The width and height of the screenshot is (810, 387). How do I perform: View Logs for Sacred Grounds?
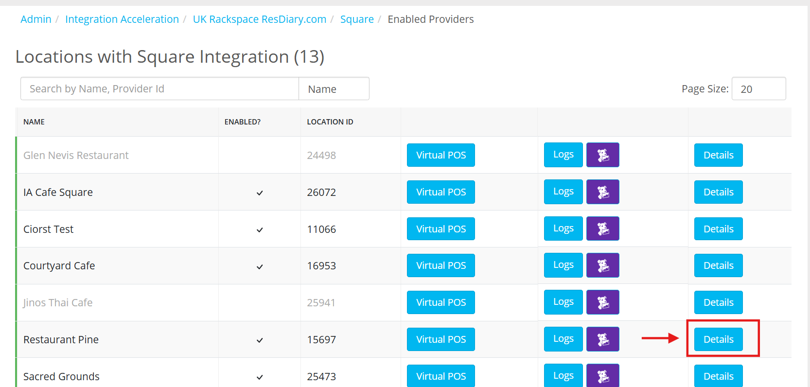tap(563, 375)
